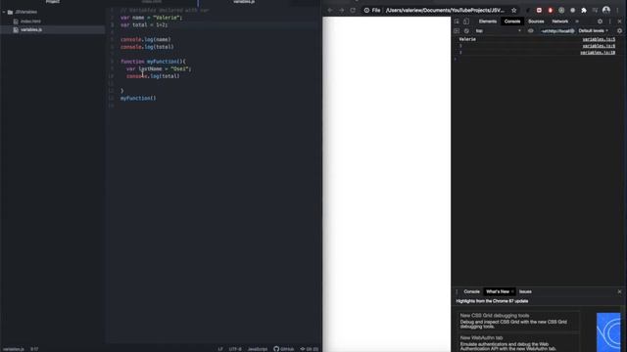Open New WebAuthn tab article
The width and height of the screenshot is (627, 352).
[481, 338]
